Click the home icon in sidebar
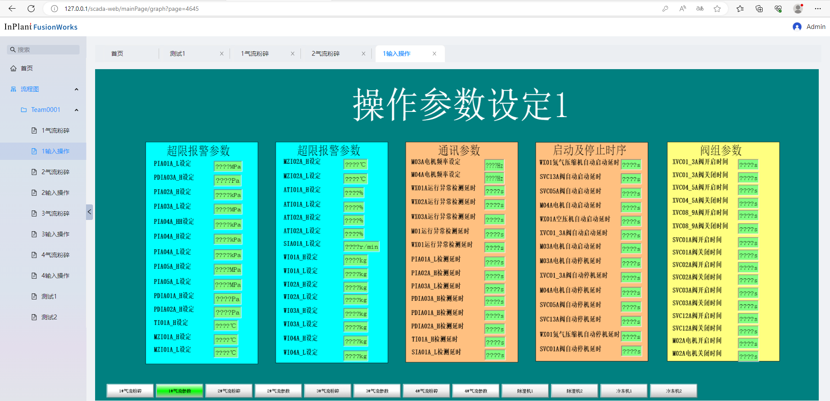 point(13,68)
